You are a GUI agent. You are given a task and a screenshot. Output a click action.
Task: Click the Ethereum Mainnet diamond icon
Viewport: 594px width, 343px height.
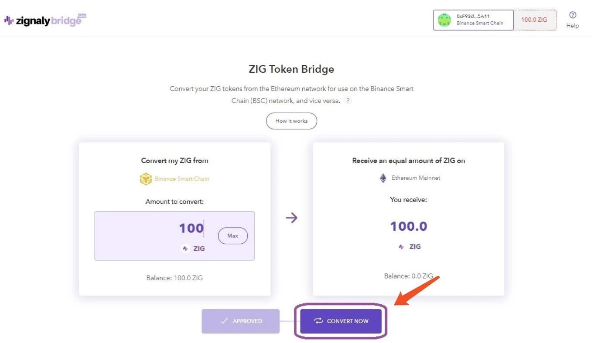tap(383, 178)
